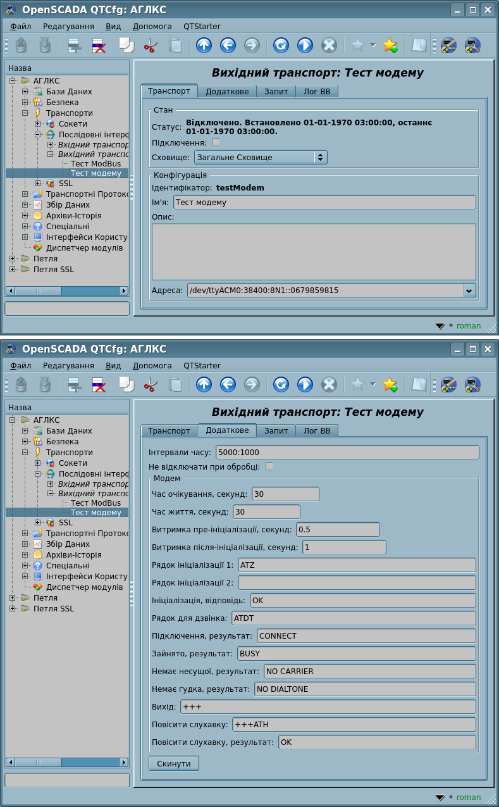The height and width of the screenshot is (807, 499).
Task: Click add-to-favorites star with plus in upper toolbar
Action: click(x=390, y=45)
